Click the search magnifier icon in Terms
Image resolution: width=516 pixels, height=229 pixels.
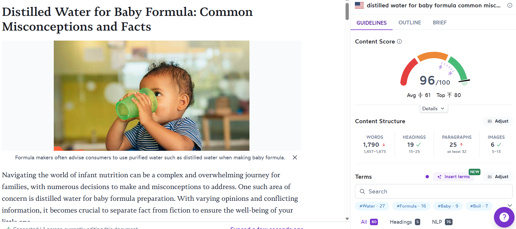[x=362, y=191]
